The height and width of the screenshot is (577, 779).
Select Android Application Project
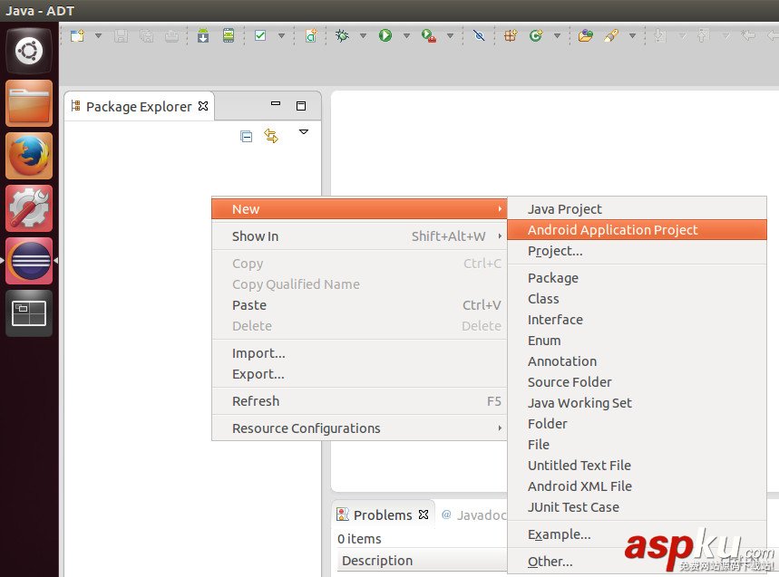tap(637, 230)
